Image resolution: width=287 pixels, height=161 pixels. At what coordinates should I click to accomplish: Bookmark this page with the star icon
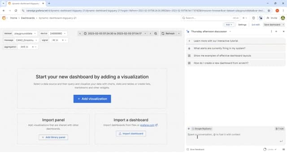[269, 11]
